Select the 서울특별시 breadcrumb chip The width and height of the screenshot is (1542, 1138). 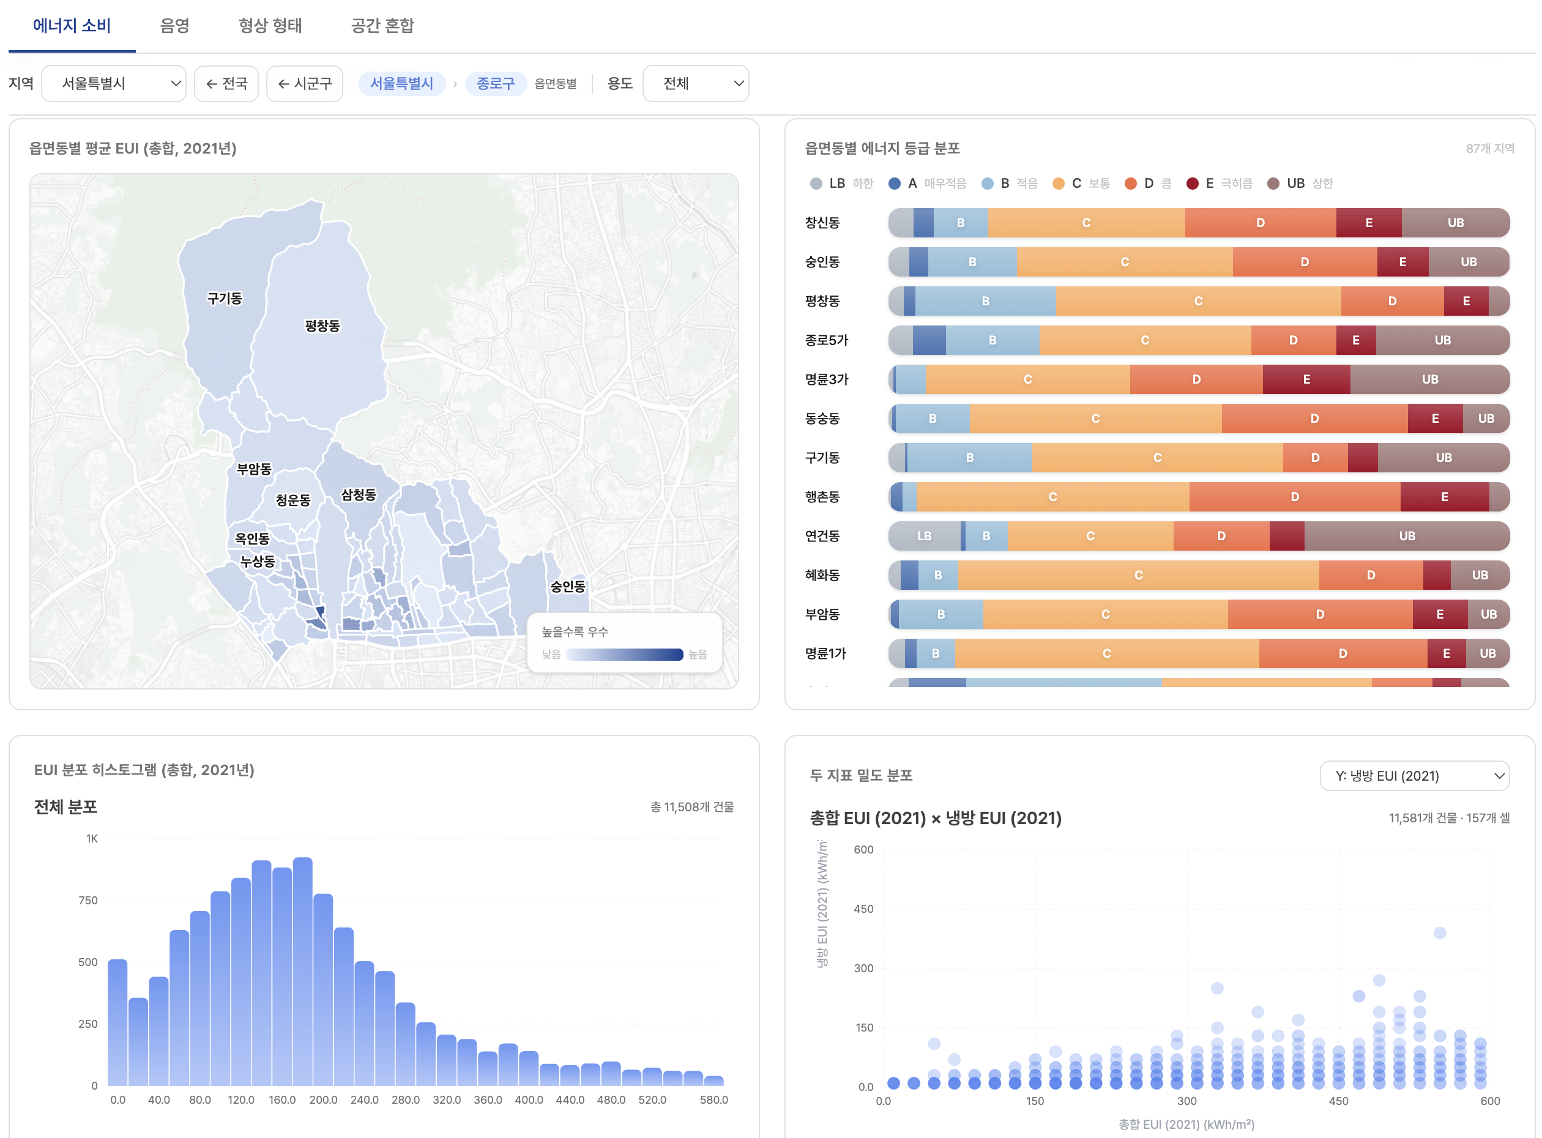click(x=401, y=83)
